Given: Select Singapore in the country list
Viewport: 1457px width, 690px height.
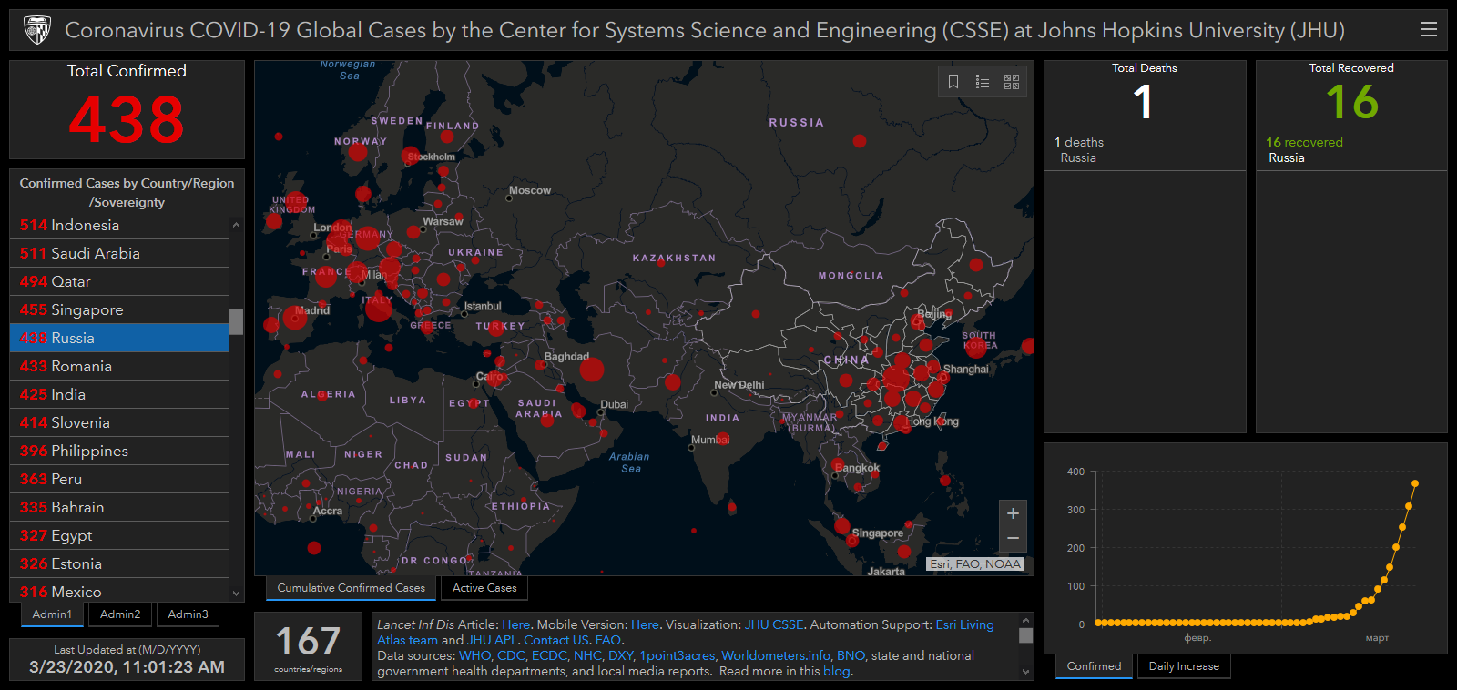Looking at the screenshot, I should (119, 309).
